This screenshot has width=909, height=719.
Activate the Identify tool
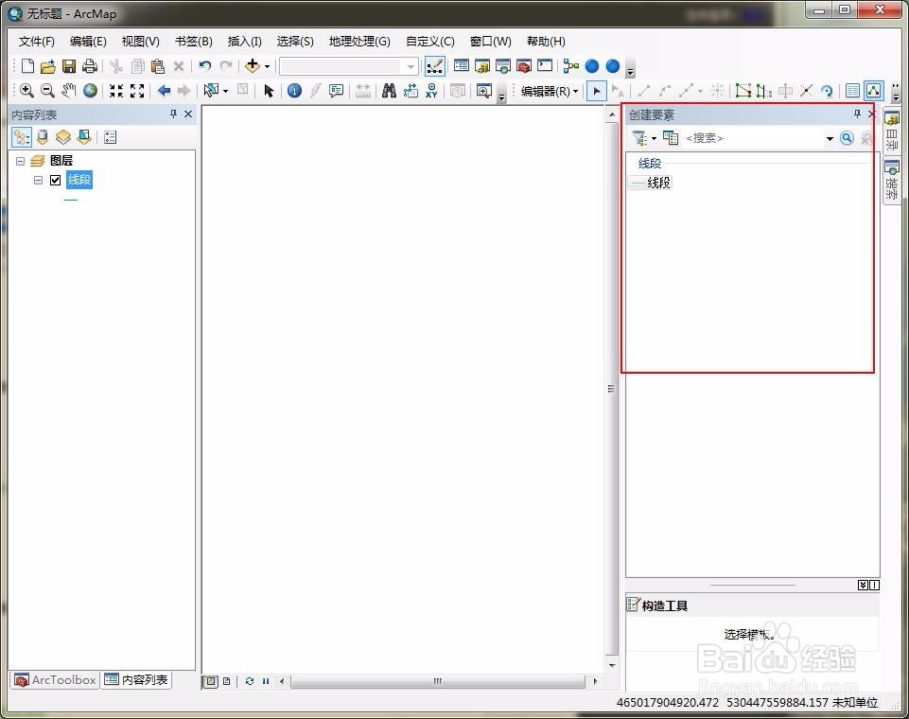click(x=294, y=90)
